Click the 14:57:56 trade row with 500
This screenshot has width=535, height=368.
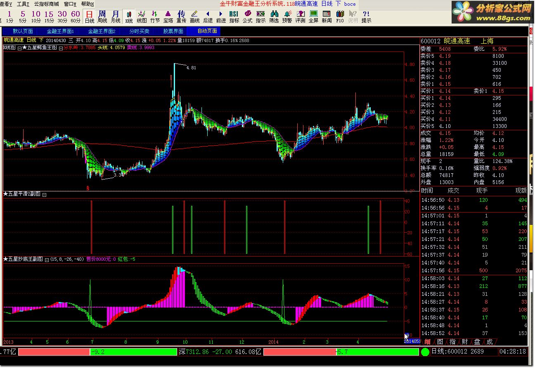(473, 271)
